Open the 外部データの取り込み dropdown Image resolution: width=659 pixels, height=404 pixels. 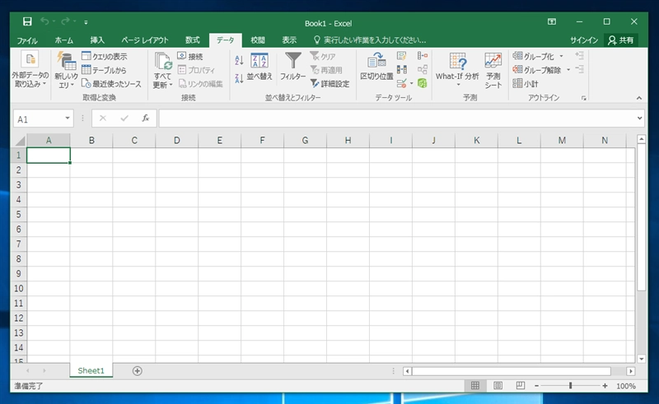(x=30, y=69)
